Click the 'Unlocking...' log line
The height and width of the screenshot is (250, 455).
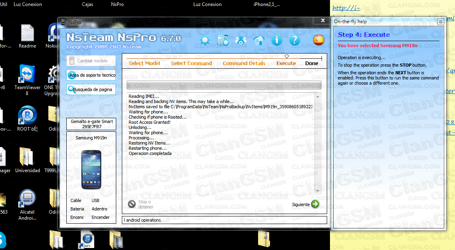pos(140,127)
